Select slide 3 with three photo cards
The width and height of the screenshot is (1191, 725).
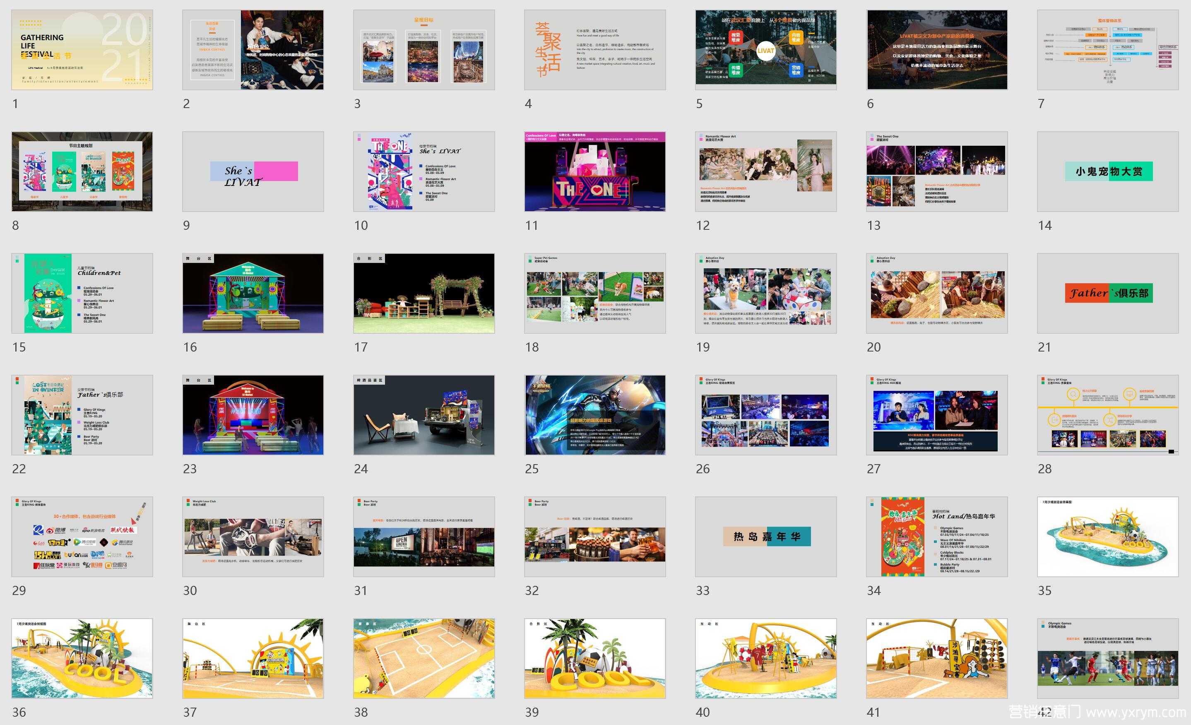point(424,50)
